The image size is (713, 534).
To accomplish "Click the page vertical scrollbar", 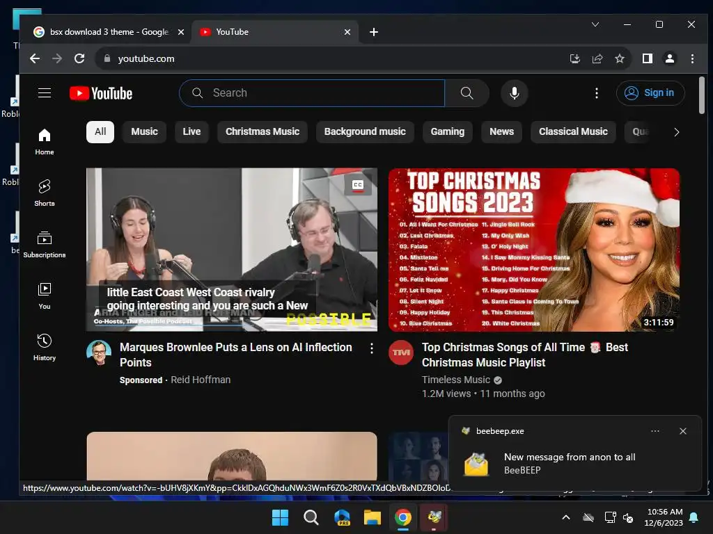I will 702,95.
